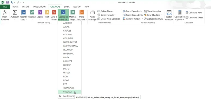Select MATCH function
Screen dimensions: 211x99
coord(70,69)
